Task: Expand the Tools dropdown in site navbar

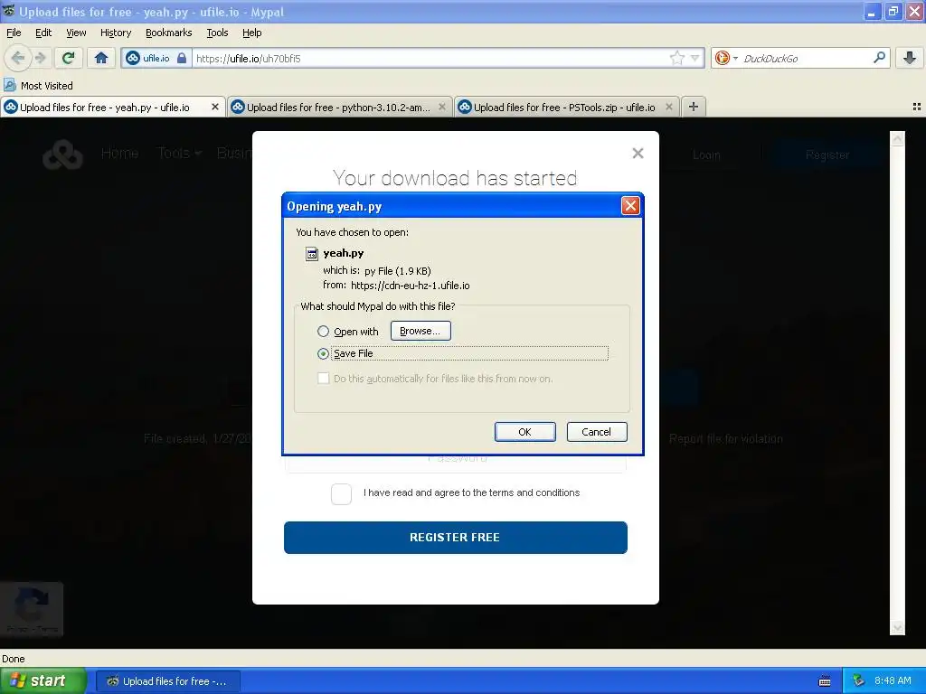Action: point(179,154)
